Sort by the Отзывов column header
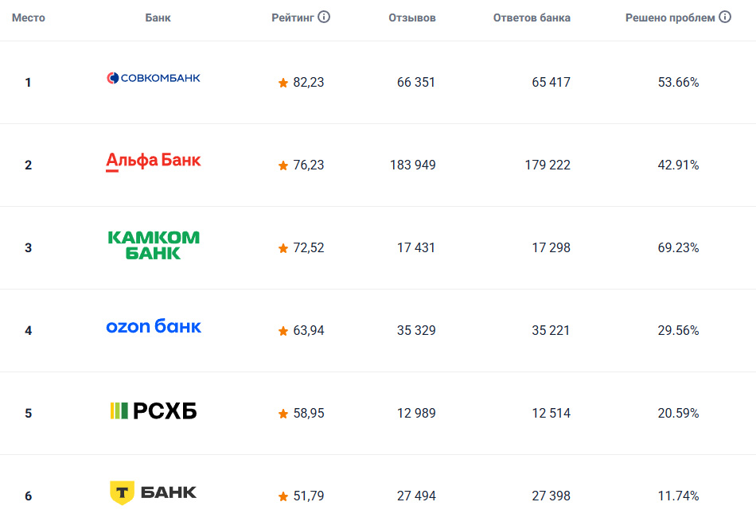 412,18
